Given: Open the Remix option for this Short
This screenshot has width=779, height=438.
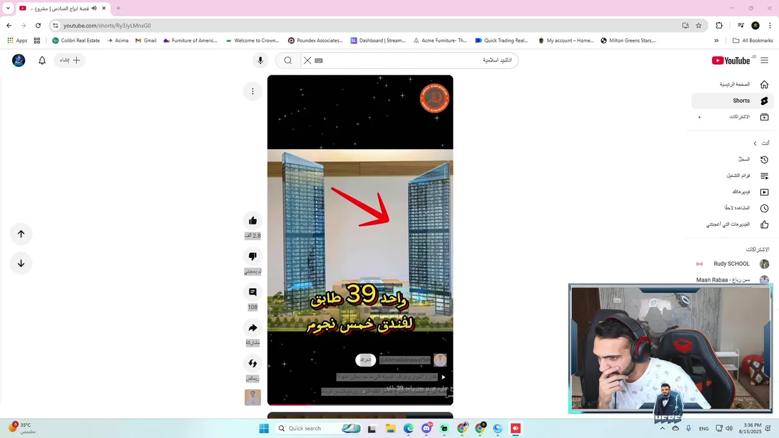Looking at the screenshot, I should click(x=253, y=363).
